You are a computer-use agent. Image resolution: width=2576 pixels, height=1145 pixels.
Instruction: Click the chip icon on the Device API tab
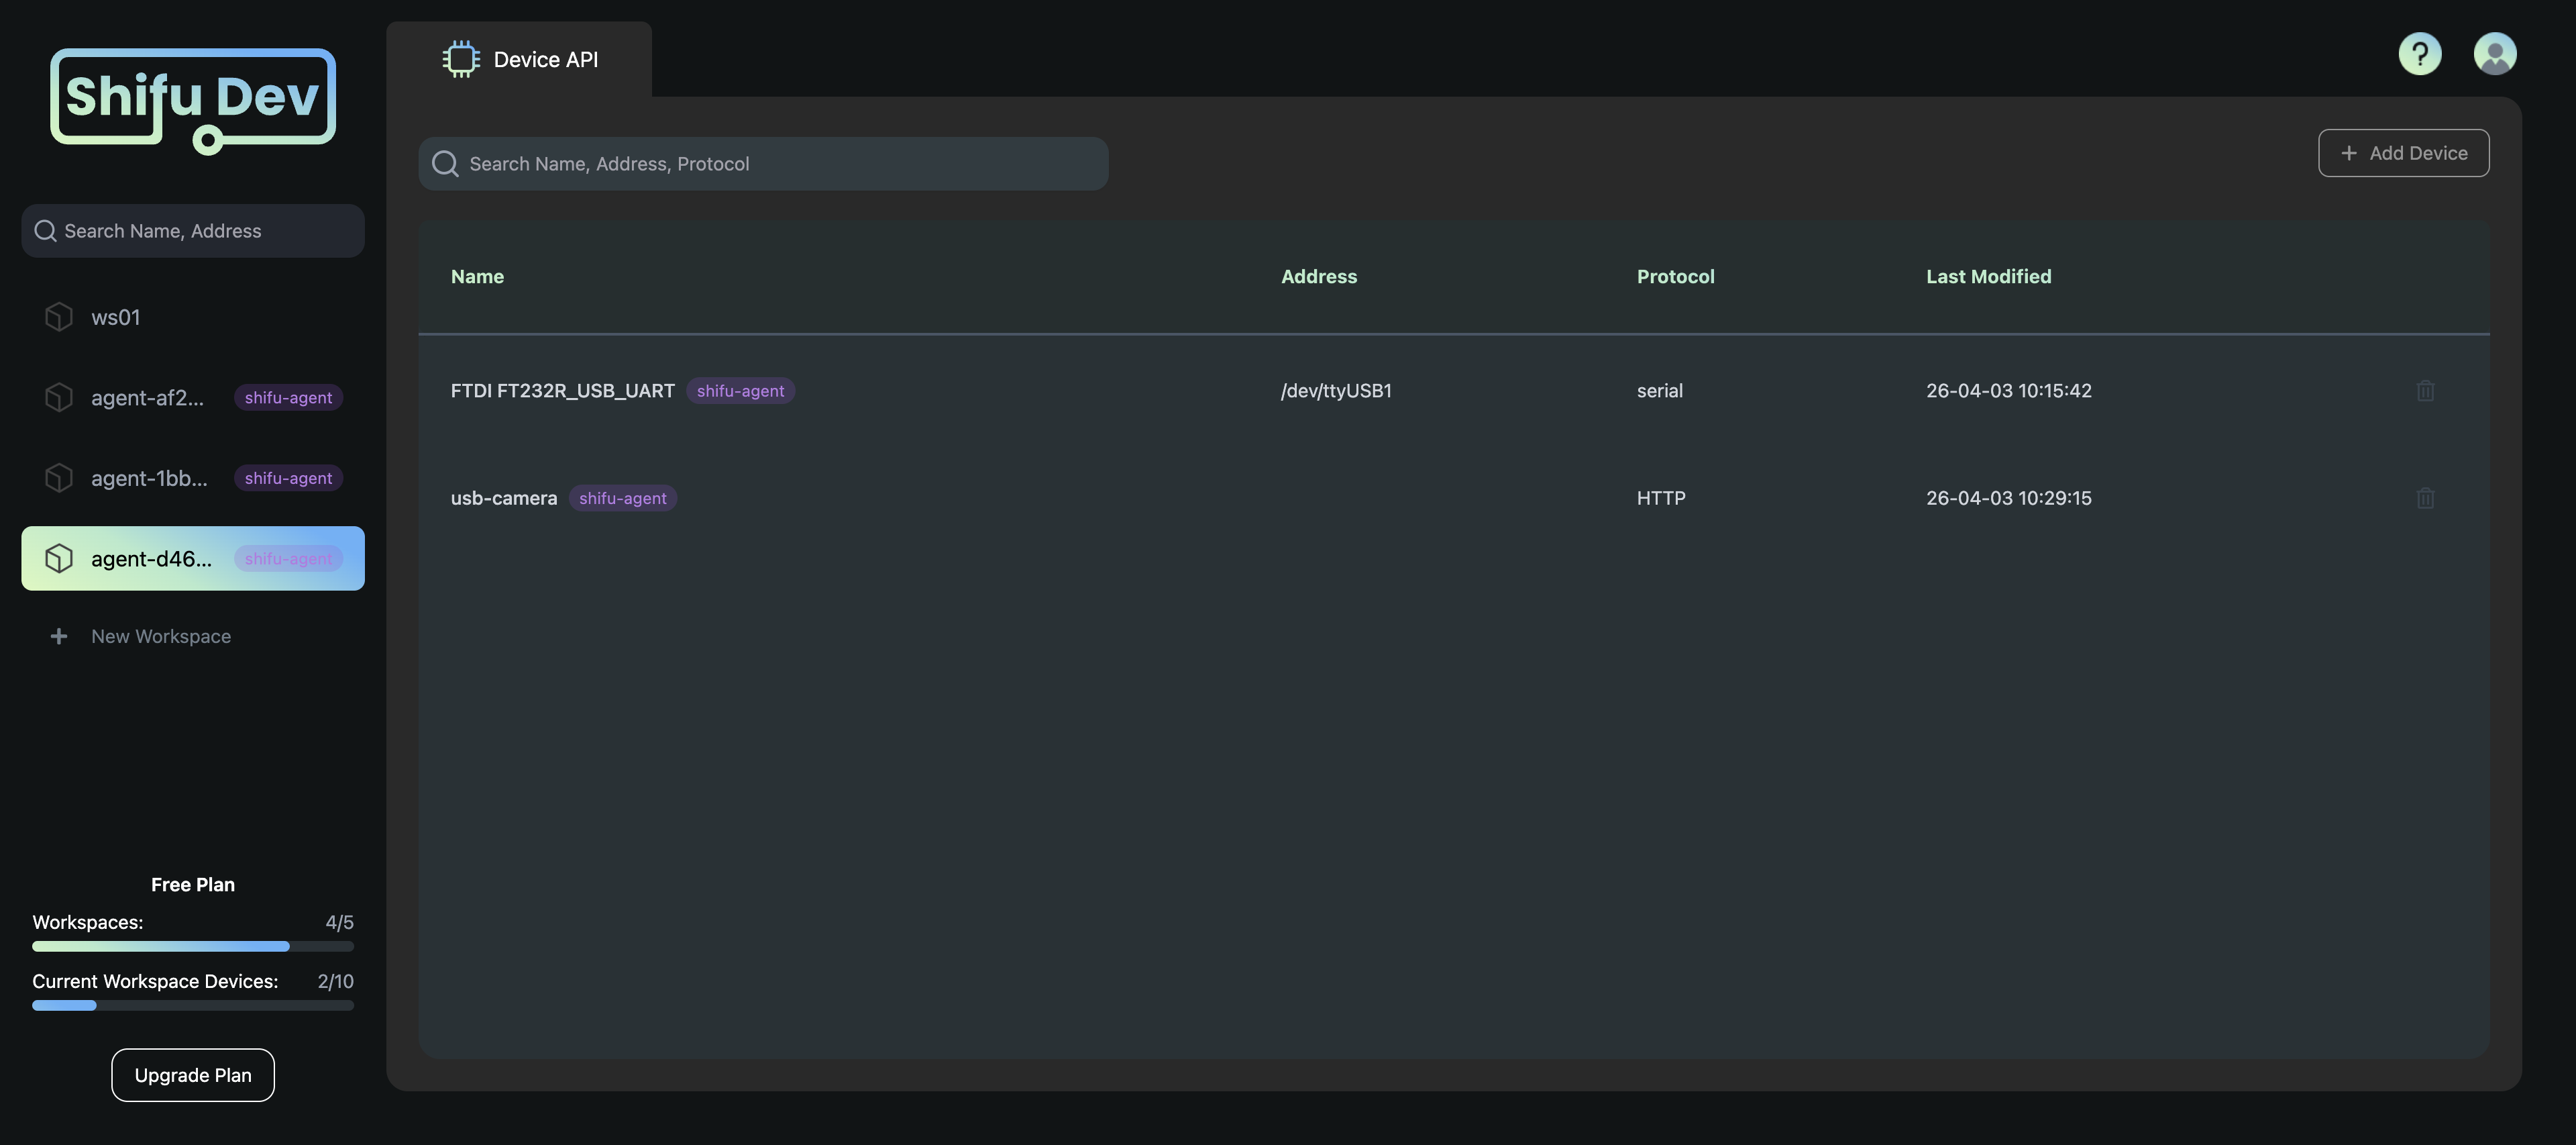(461, 58)
